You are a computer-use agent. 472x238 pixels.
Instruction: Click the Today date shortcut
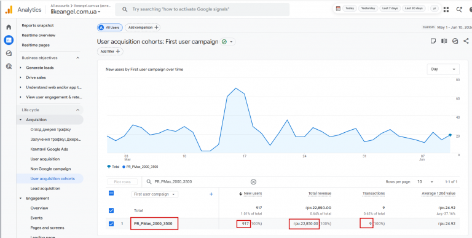click(350, 9)
